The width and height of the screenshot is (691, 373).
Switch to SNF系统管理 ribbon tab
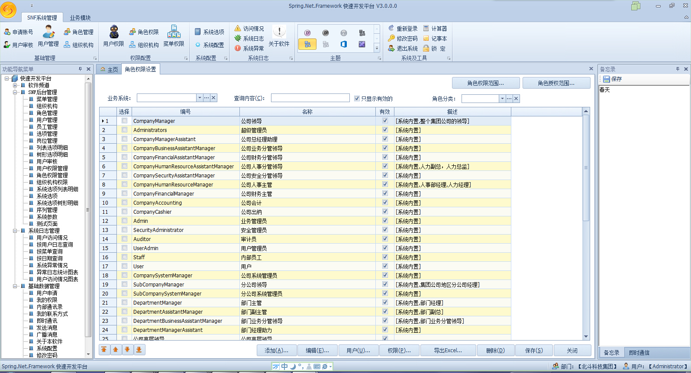click(42, 18)
